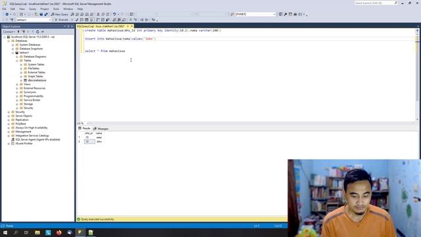This screenshot has width=421, height=237.
Task: Collapse the Databases node
Action: point(9,41)
